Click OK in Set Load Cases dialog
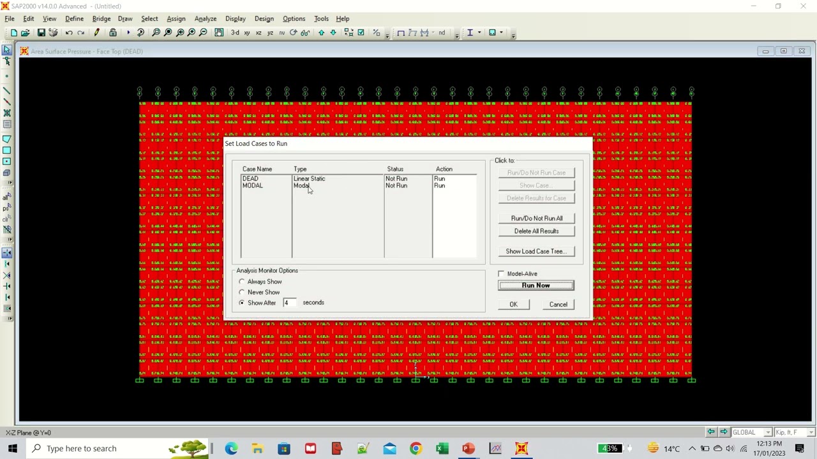Image resolution: width=817 pixels, height=459 pixels. point(514,305)
